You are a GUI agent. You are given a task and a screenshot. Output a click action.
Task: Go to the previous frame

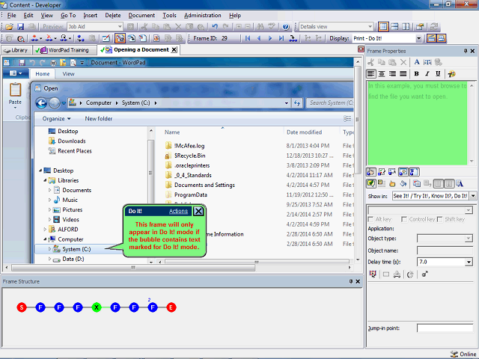[x=259, y=38]
